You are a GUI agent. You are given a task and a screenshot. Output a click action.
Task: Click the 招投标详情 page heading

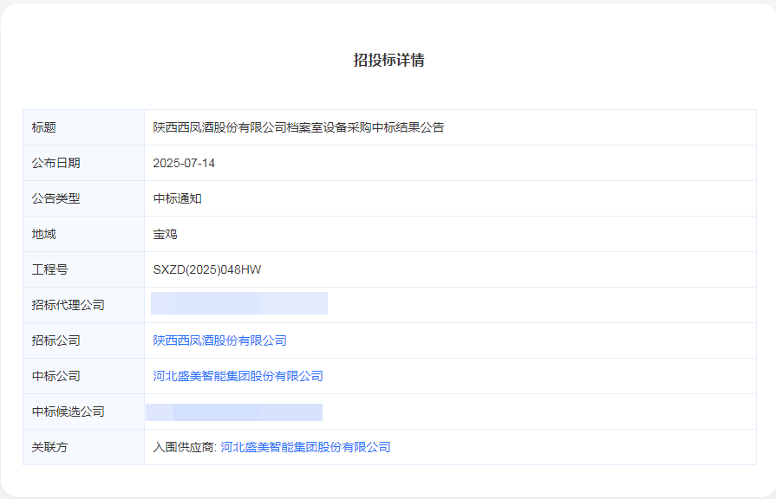click(x=388, y=61)
